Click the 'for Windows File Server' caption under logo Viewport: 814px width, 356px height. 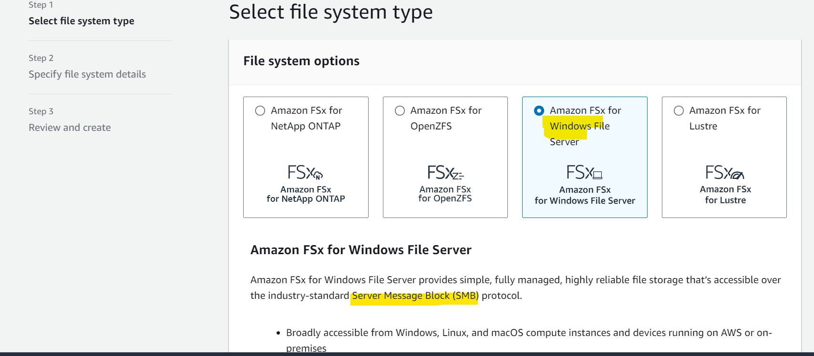tap(585, 201)
